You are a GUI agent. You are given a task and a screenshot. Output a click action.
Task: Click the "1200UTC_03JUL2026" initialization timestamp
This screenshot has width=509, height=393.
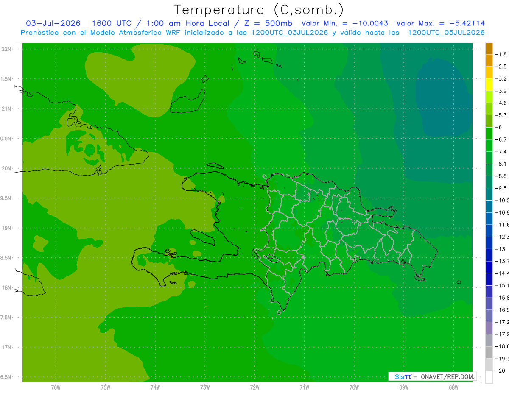[x=290, y=33]
